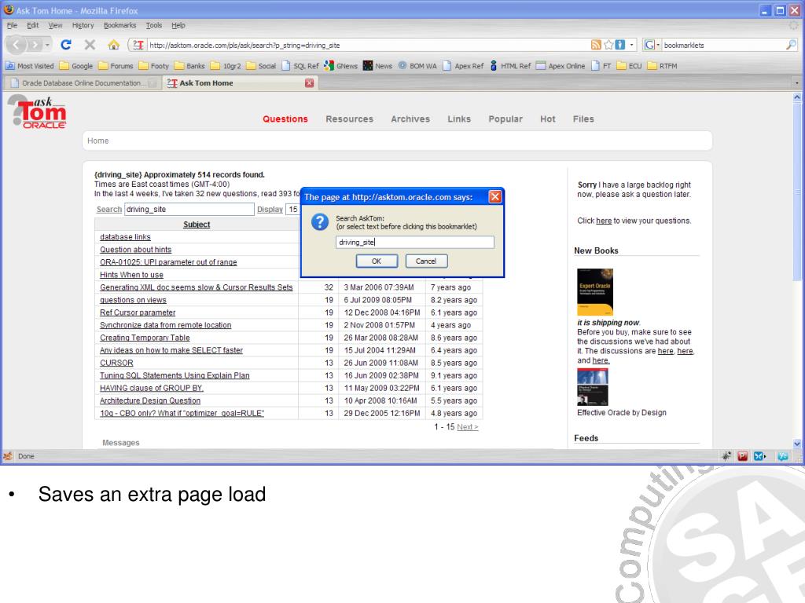Open 'Synchronize data from remote location' question
Screen dimensions: 805x603
(x=165, y=325)
